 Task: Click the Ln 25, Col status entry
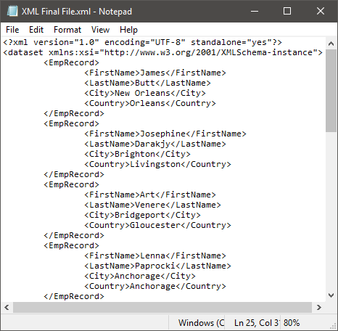pos(256,323)
